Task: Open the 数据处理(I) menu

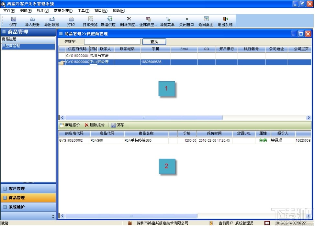Action: pos(63,11)
